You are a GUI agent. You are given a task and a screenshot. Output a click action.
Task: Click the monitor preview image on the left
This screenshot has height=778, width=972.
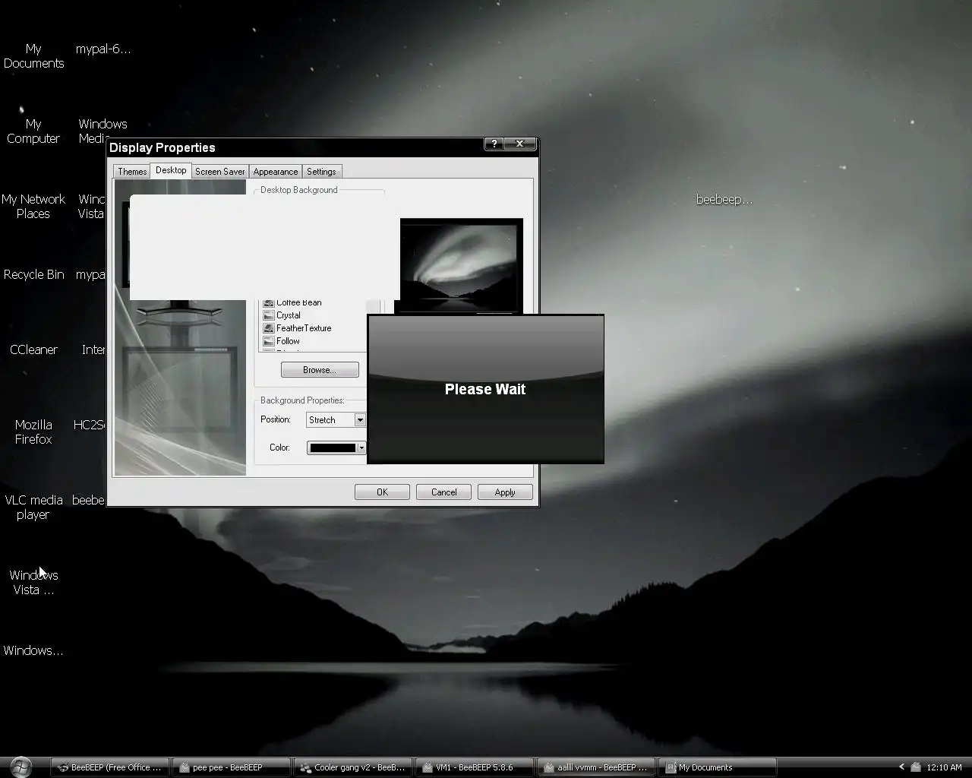180,327
